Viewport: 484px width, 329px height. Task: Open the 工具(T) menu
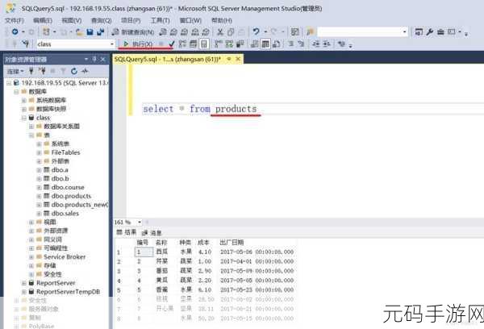click(161, 20)
